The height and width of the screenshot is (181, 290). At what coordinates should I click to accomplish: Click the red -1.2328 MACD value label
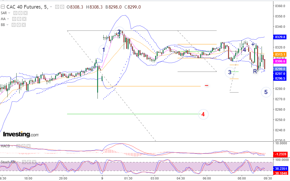(281, 154)
